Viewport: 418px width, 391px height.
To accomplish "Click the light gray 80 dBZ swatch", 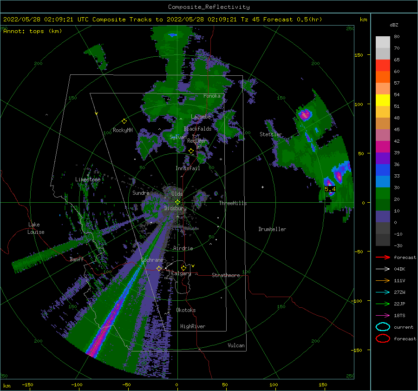I will tap(383, 42).
